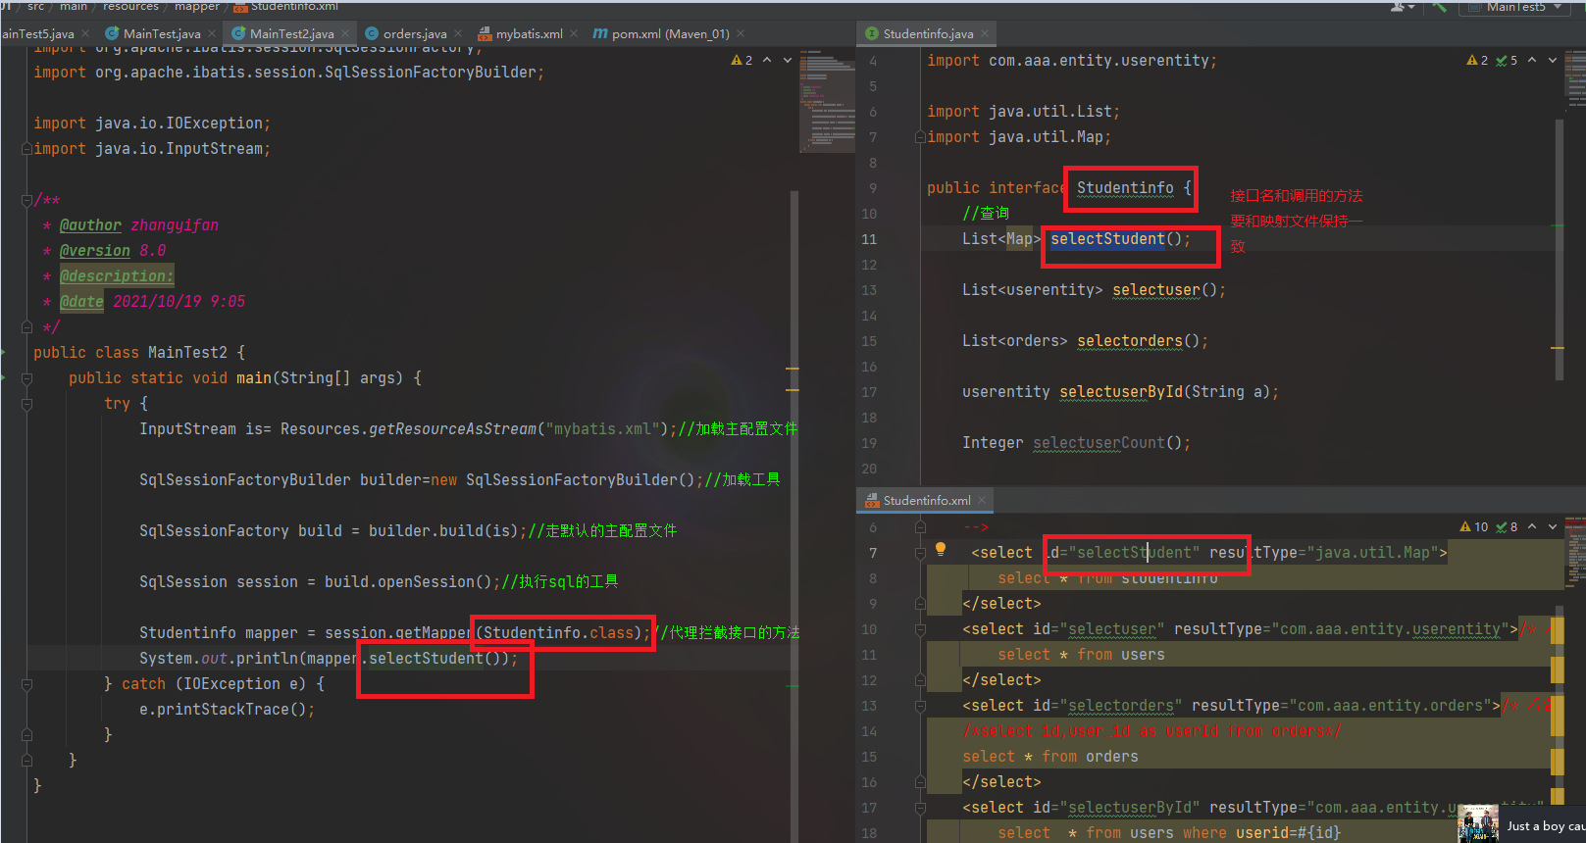Close the Studentinfo.java tab
This screenshot has height=843, width=1586.
985,33
